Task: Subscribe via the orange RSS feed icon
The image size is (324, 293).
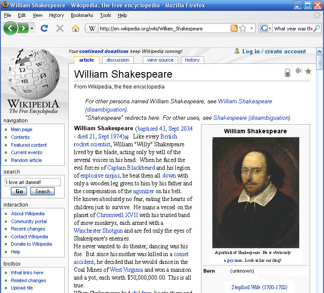Action: [234, 28]
